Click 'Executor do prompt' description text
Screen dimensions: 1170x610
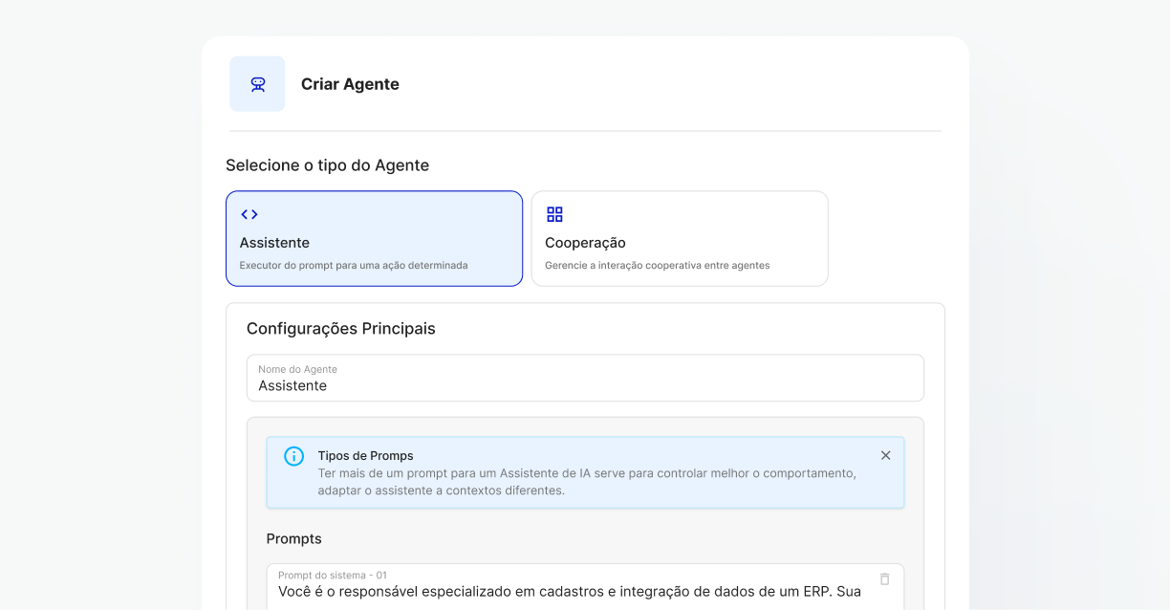coord(353,266)
